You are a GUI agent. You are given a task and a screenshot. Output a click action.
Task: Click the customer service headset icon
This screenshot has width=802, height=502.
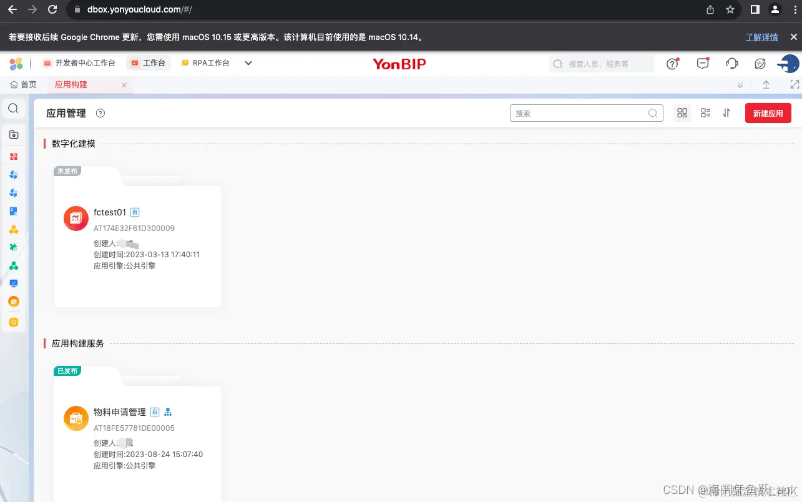(732, 63)
